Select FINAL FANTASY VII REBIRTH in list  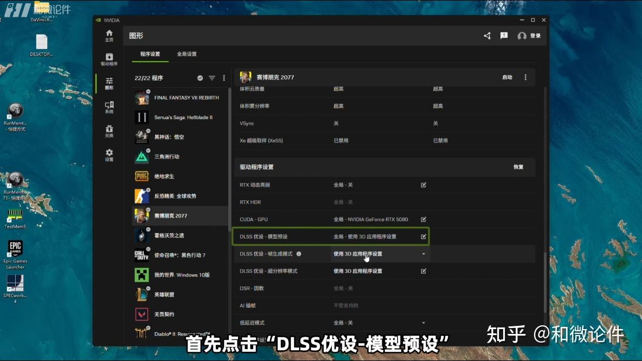tap(180, 98)
